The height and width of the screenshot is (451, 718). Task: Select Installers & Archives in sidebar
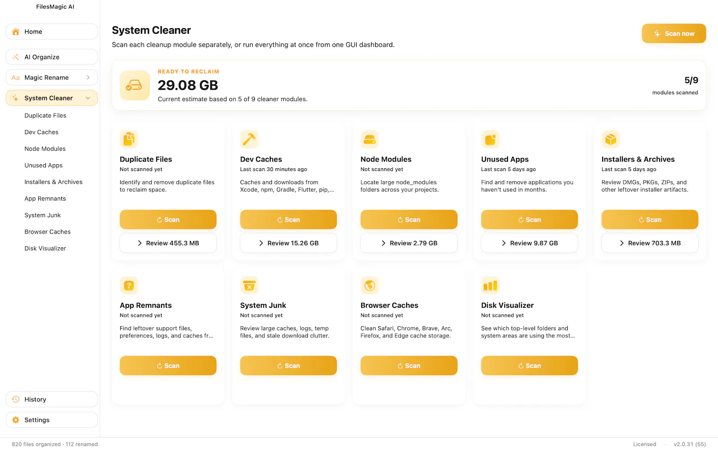(53, 182)
